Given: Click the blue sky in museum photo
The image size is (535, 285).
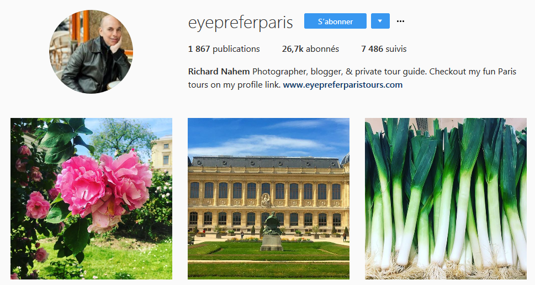Looking at the screenshot, I should point(268,136).
